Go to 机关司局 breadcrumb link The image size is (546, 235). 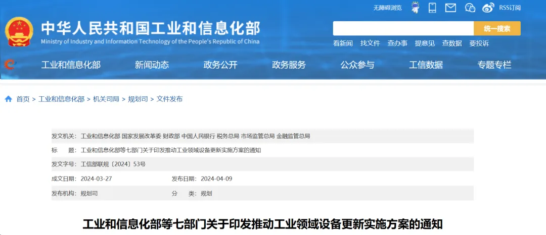106,99
